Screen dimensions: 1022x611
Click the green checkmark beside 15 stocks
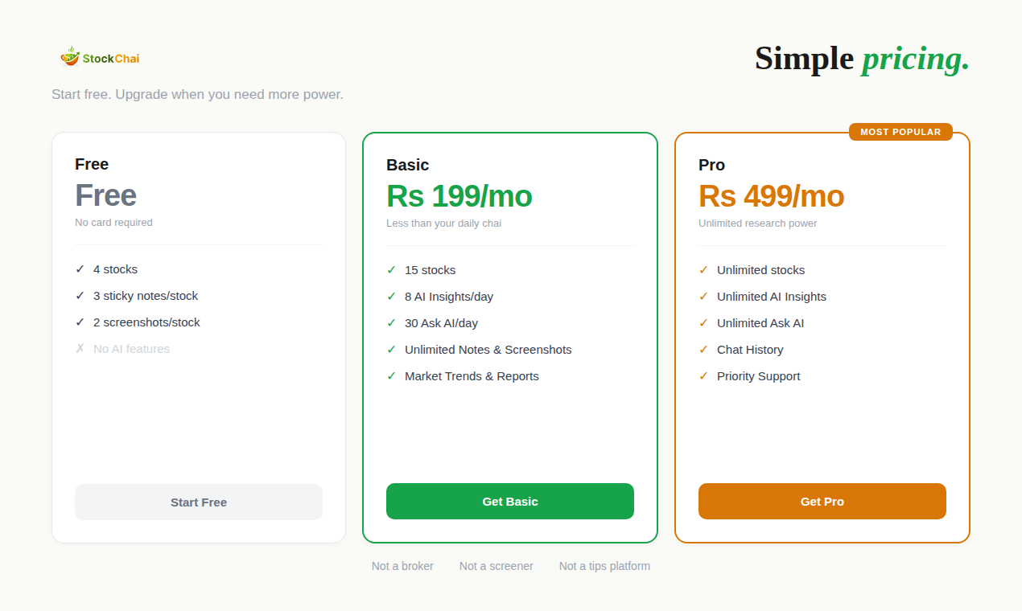pos(391,270)
